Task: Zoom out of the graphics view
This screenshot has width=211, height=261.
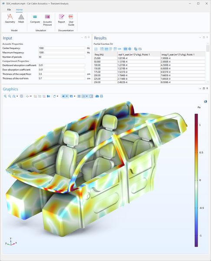Action: [x=10, y=96]
